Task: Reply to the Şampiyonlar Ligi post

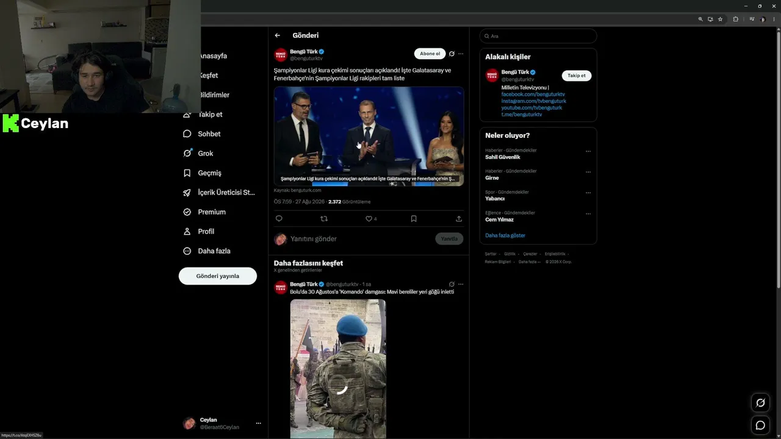Action: [x=279, y=218]
